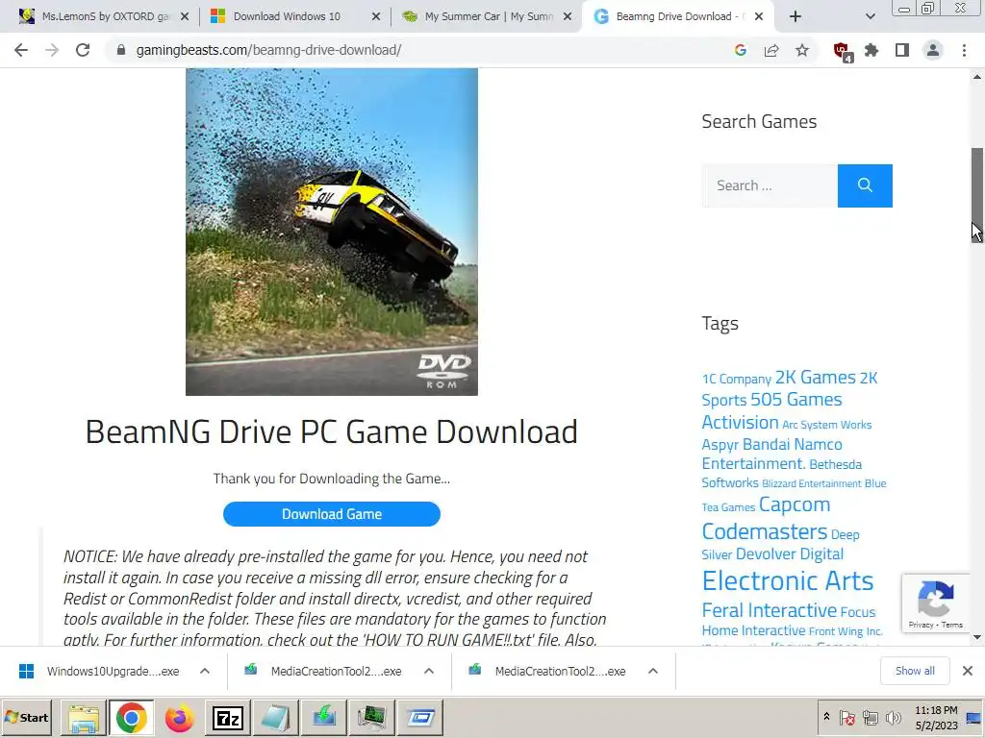Click the download-arrow installer taskbar icon
985x738 pixels.
click(324, 718)
